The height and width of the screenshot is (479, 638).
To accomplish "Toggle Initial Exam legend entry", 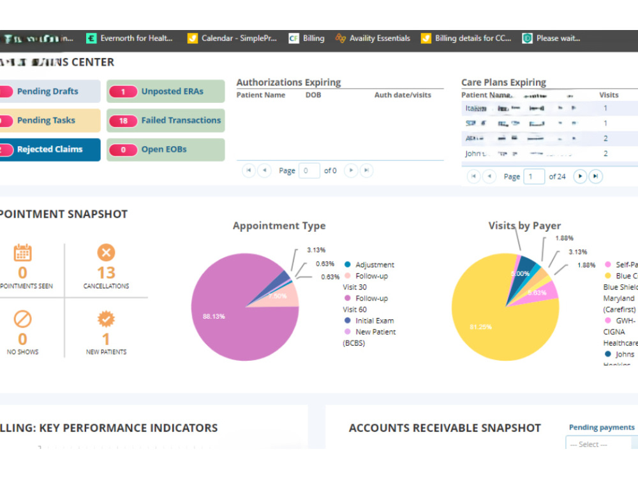I will (x=369, y=321).
